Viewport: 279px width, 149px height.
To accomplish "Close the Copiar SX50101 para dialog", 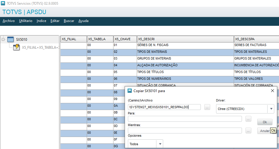I will coord(272,91).
